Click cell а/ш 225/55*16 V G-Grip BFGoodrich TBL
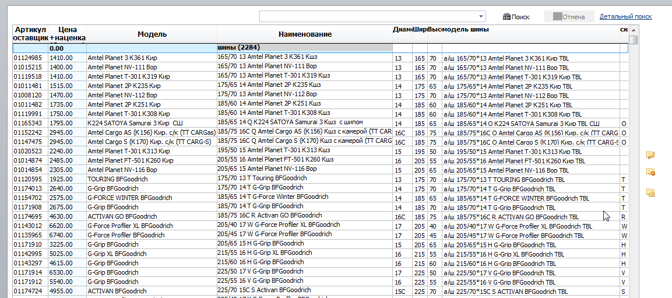 click(x=530, y=282)
